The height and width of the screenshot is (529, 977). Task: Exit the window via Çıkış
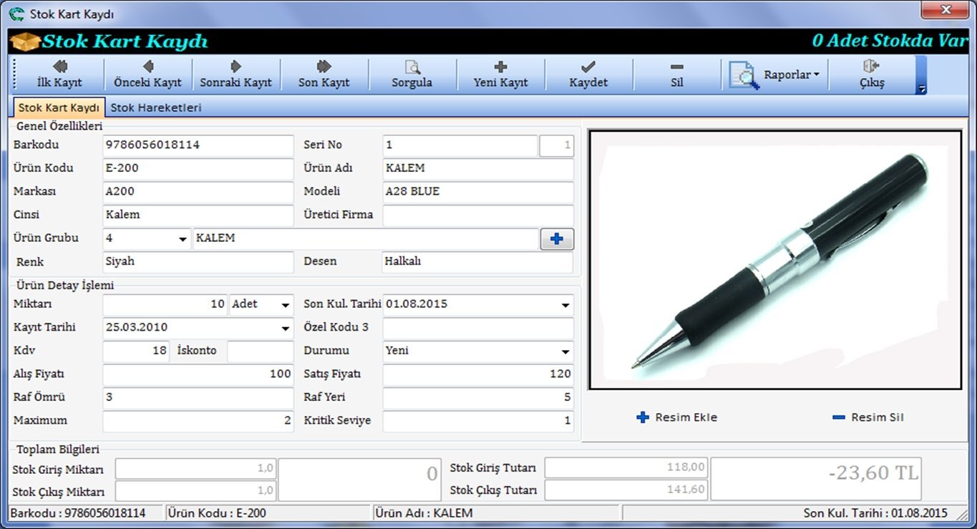point(871,74)
